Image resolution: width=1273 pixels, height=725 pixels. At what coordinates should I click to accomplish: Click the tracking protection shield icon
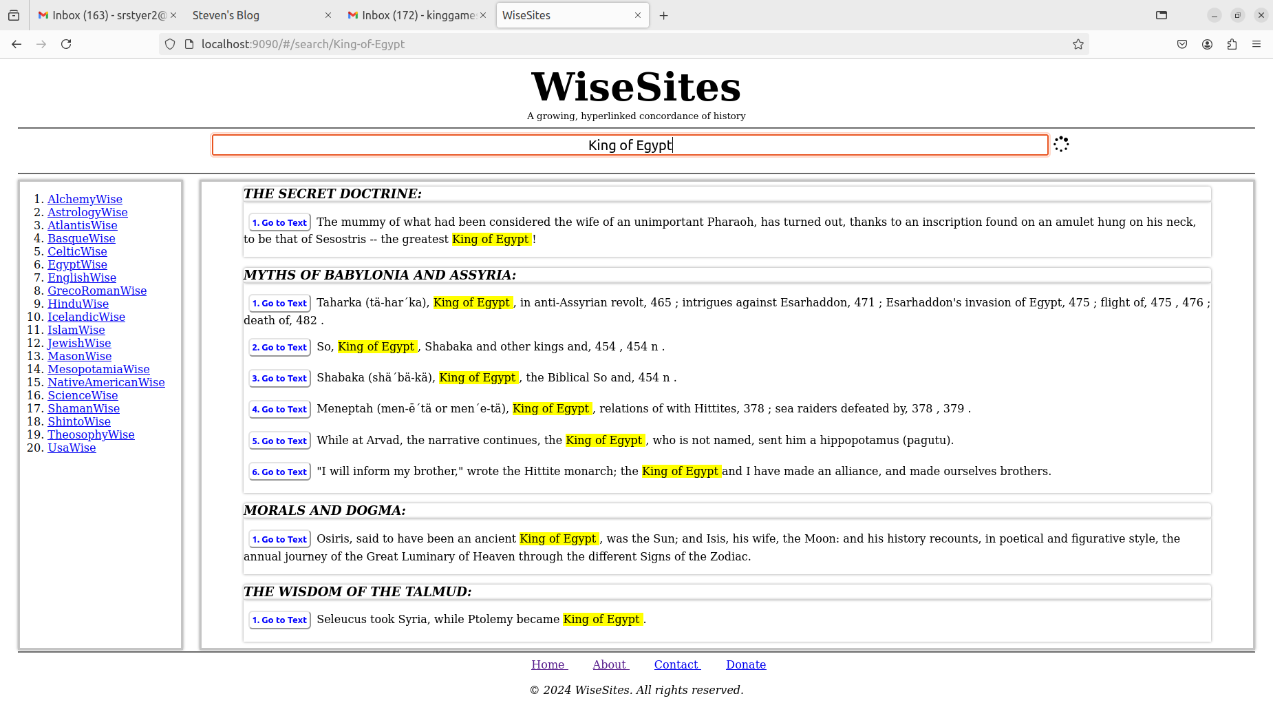170,44
